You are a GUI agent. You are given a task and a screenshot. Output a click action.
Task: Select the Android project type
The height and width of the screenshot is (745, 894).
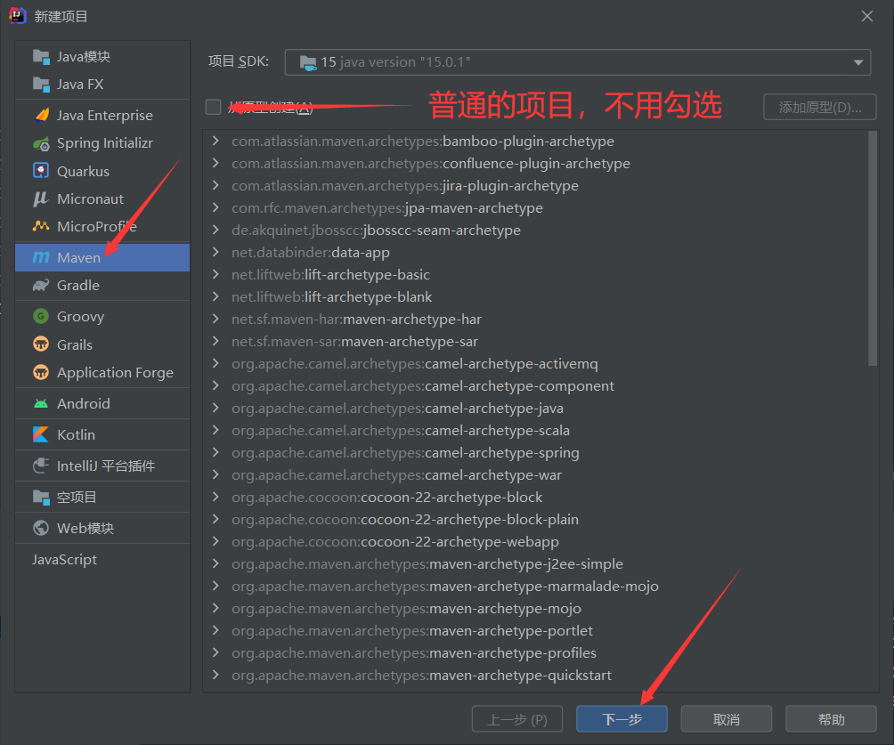pyautogui.click(x=102, y=403)
